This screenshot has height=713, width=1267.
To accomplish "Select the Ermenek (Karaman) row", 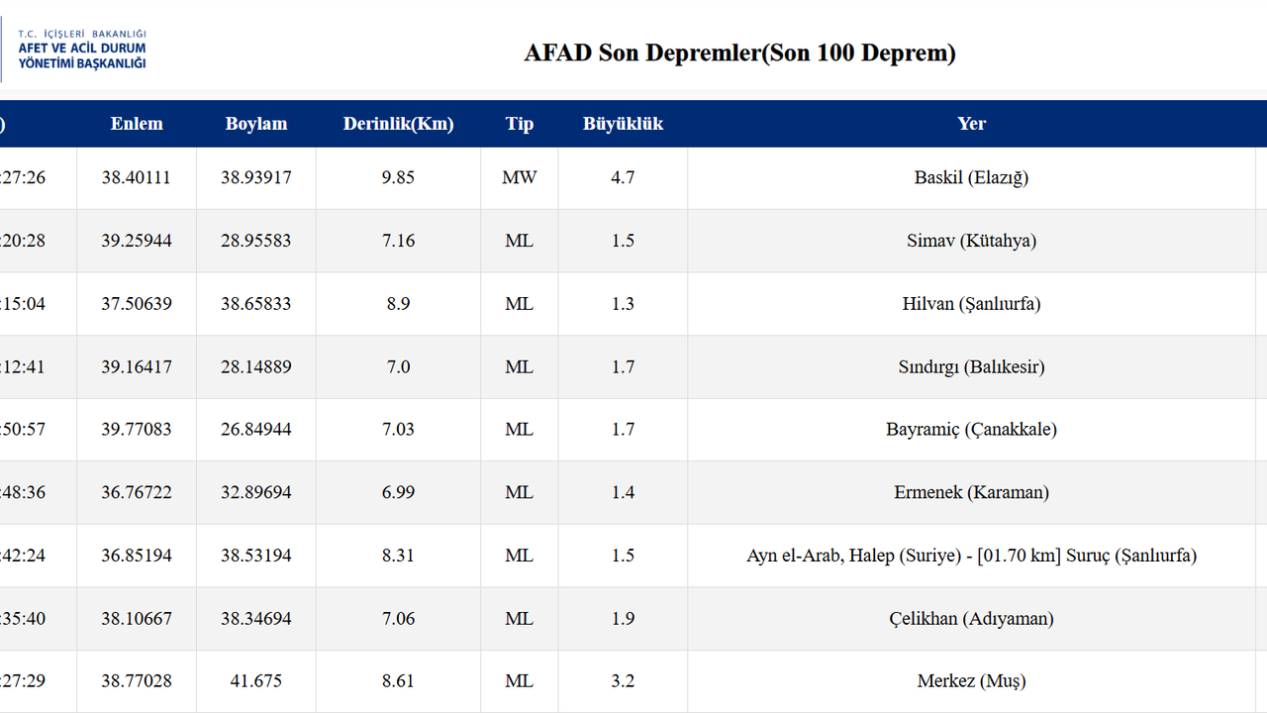I will [971, 492].
